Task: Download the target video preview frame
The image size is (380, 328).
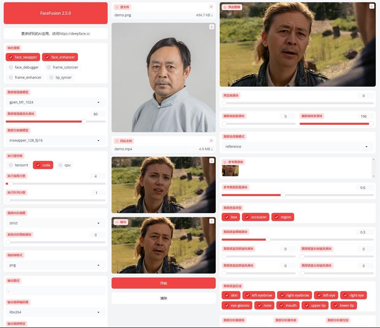Action: (x=212, y=161)
